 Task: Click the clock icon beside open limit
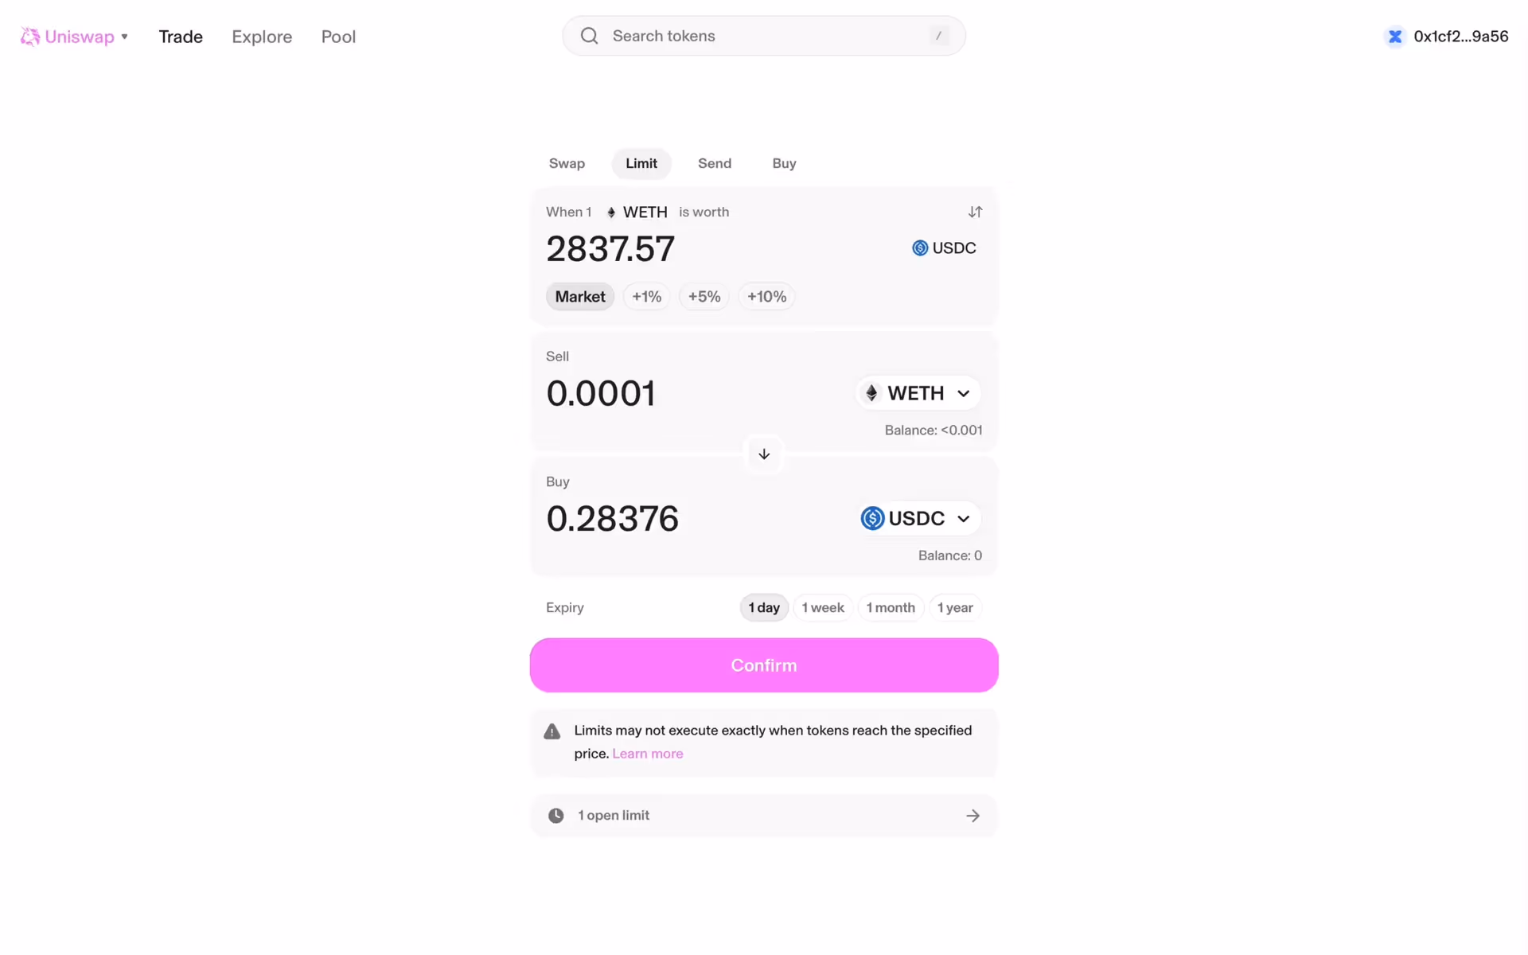pos(556,816)
